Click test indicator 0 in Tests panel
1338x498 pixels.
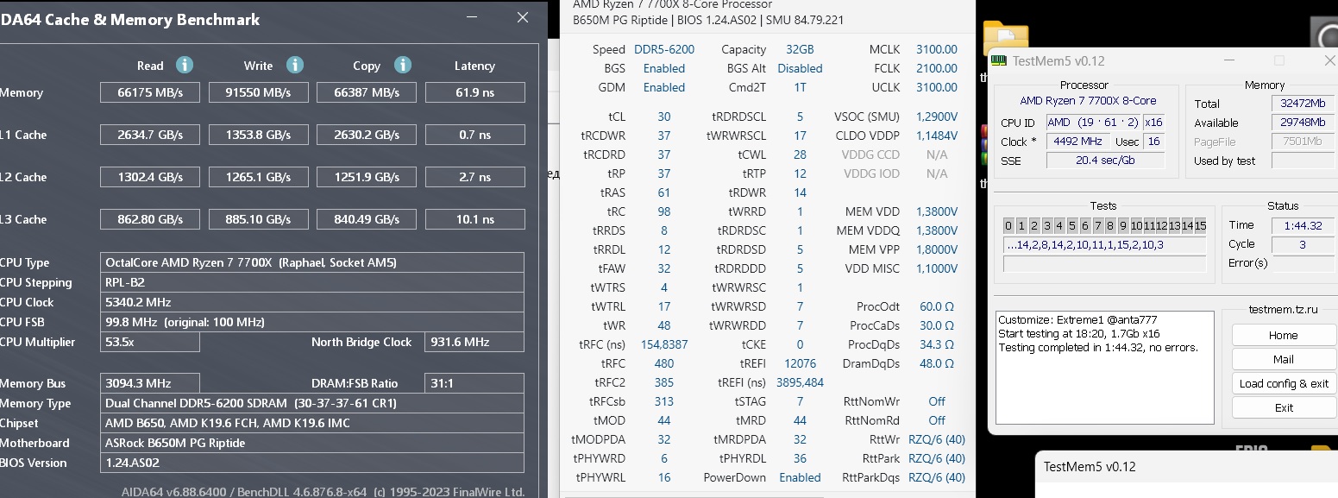click(x=1008, y=226)
